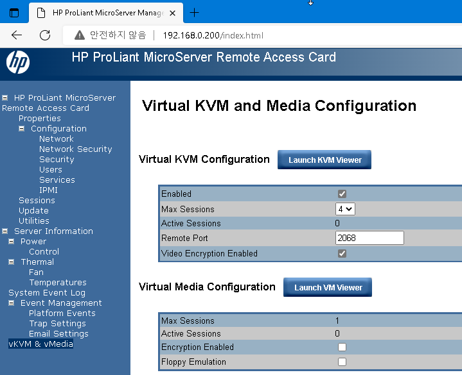Click the Thermal tree label
The image size is (462, 375).
pyautogui.click(x=37, y=262)
